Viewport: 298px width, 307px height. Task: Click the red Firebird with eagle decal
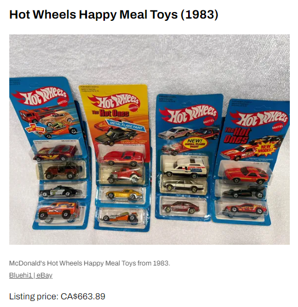55,152
